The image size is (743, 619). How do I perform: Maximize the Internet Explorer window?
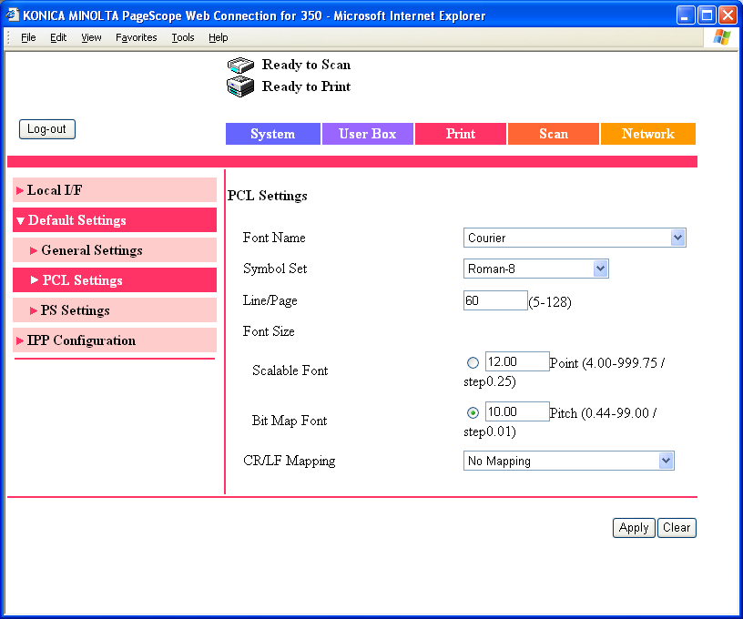pos(707,15)
